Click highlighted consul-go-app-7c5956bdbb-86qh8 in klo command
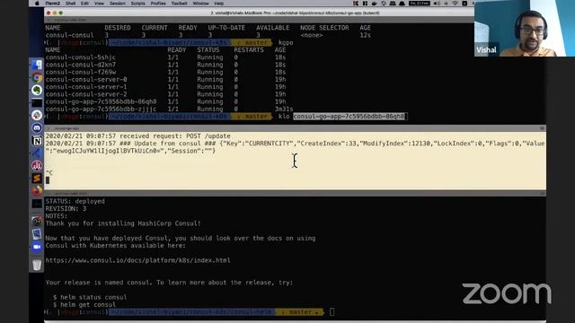This screenshot has width=575, height=323. pos(349,117)
